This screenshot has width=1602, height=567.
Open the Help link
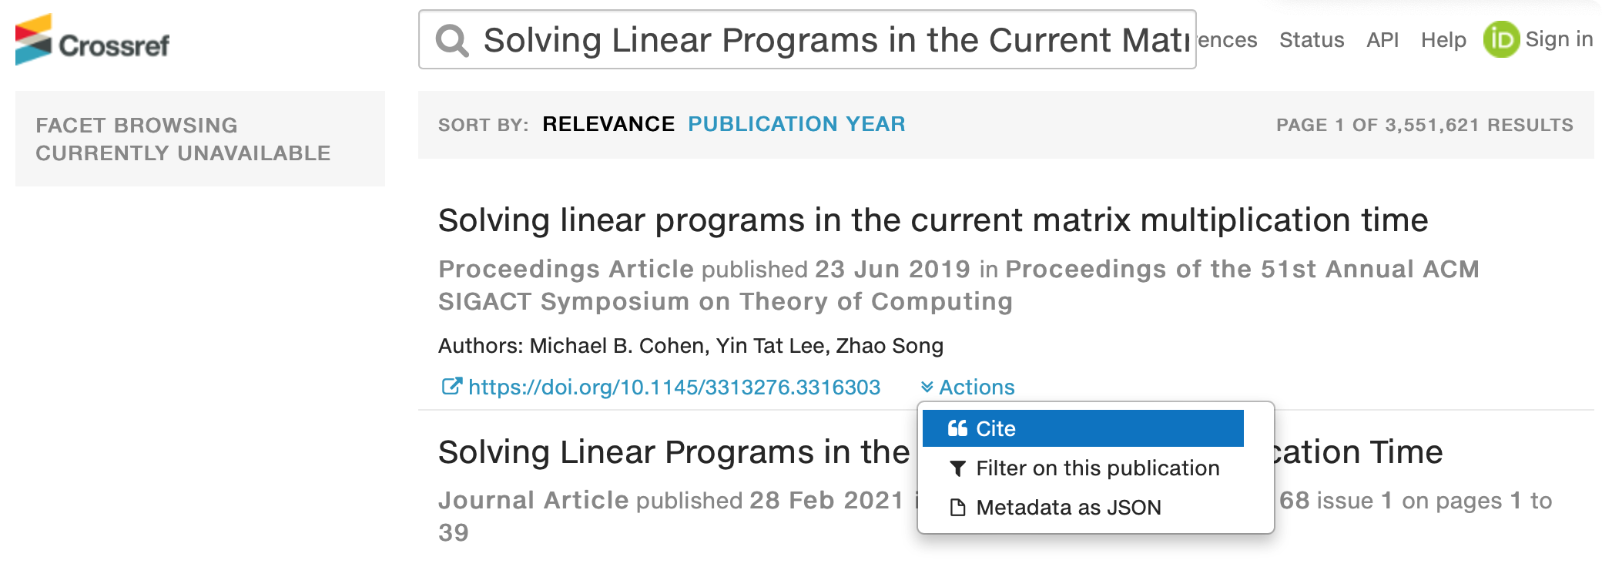coord(1443,40)
